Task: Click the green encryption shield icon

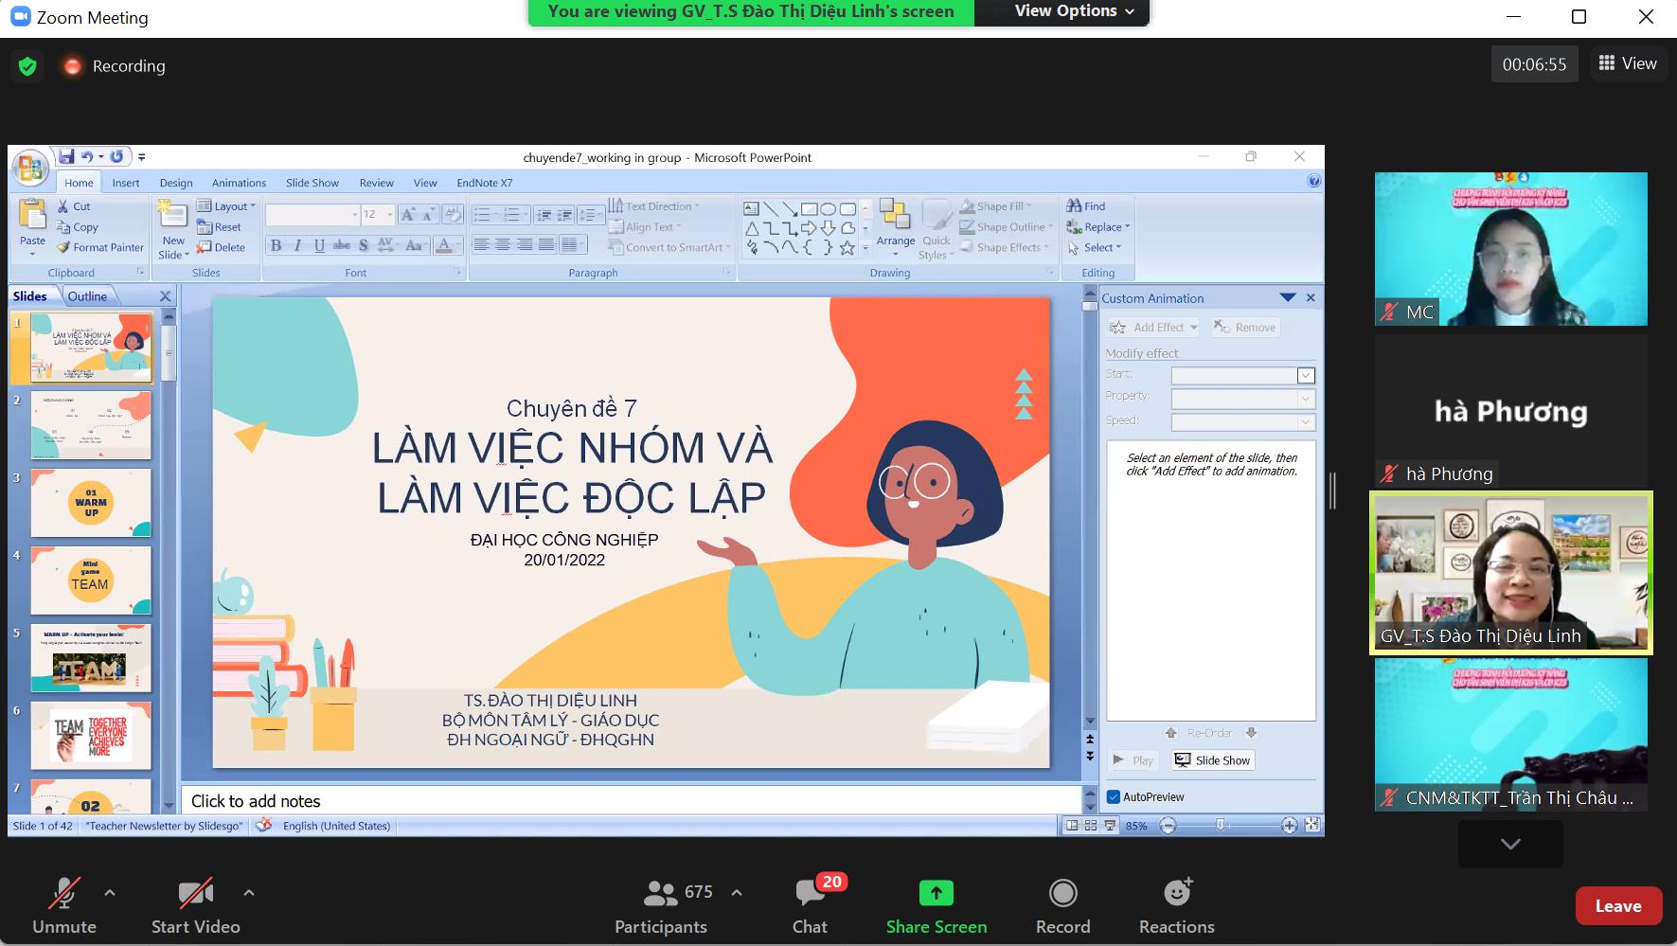Action: 27,66
